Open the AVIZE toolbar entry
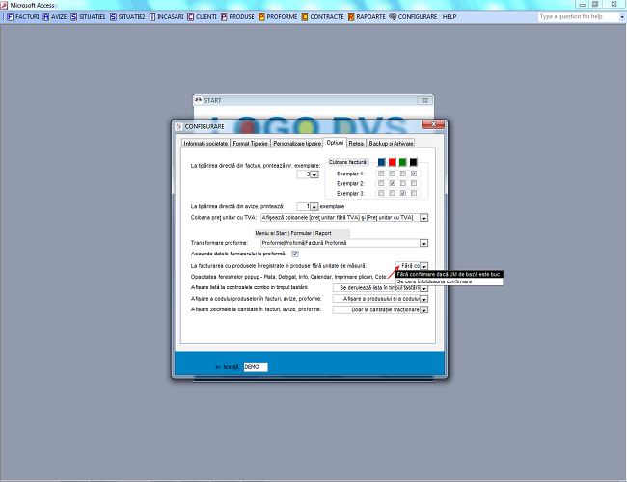The height and width of the screenshot is (482, 627). coord(55,16)
